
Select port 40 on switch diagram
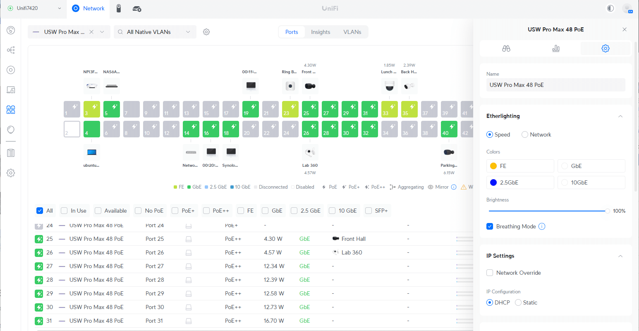pos(449,129)
